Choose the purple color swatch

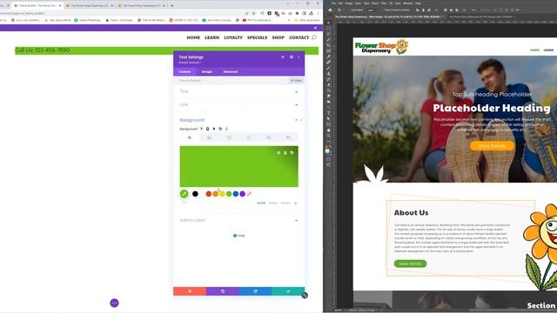pos(242,194)
